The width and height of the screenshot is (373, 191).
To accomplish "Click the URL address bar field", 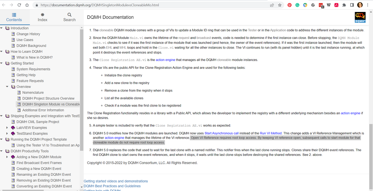I will [x=152, y=5].
